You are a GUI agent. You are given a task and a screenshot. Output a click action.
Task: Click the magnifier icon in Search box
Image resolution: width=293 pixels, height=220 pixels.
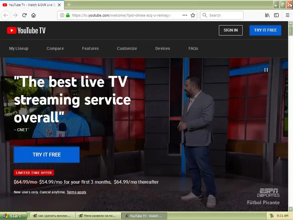[205, 15]
